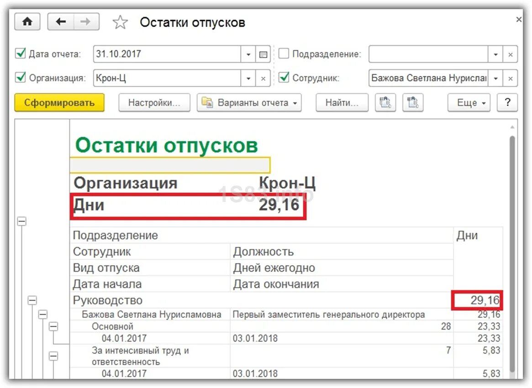Image resolution: width=532 pixels, height=388 pixels.
Task: Close the Остатки отпусков window tab
Action: [x=519, y=20]
